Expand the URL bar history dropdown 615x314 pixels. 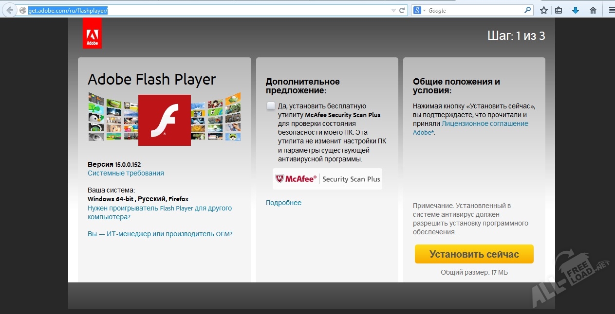click(393, 10)
